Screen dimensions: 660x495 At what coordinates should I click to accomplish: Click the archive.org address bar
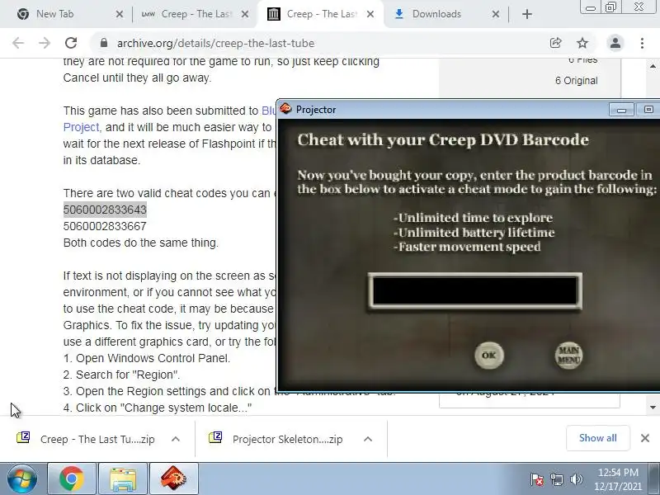pyautogui.click(x=320, y=43)
